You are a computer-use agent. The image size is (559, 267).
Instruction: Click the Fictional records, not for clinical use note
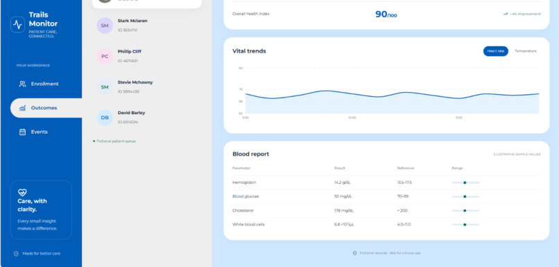pyautogui.click(x=390, y=253)
